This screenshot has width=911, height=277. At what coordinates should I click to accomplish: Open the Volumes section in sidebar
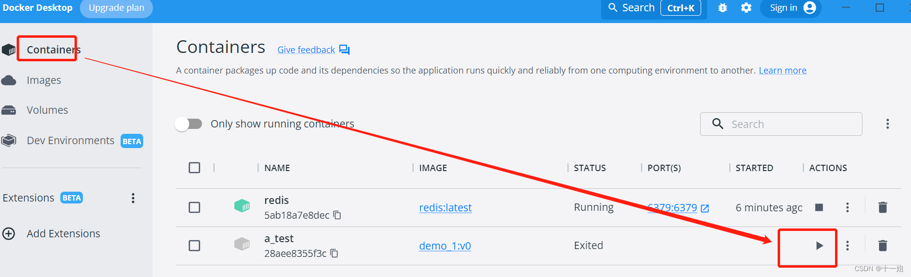[47, 110]
